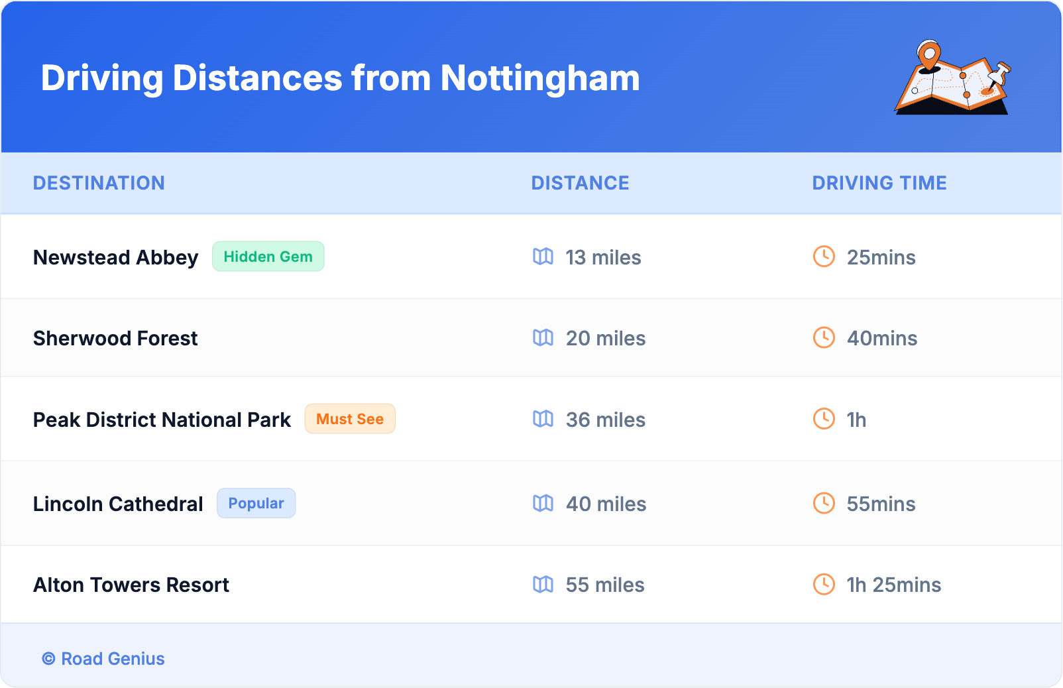This screenshot has width=1063, height=688.
Task: Click the map icon beside 40 miles
Action: [543, 504]
